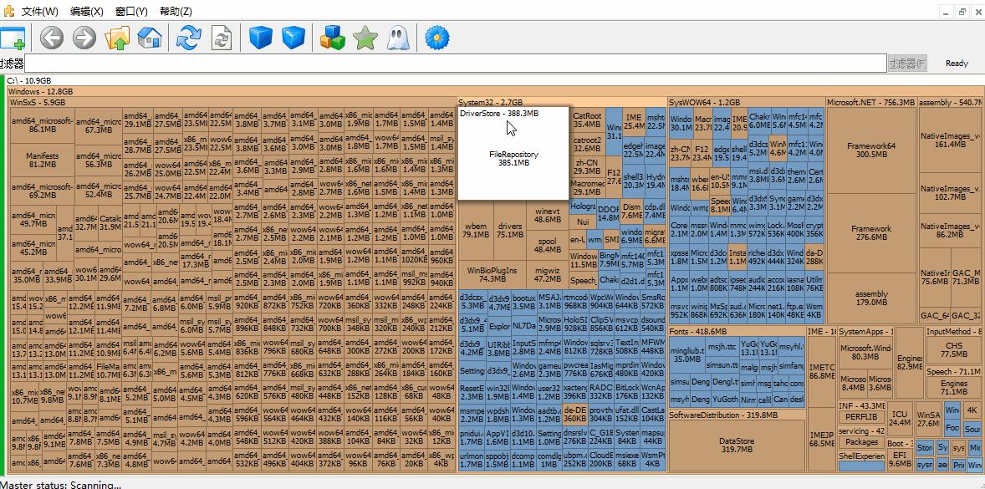Click the blue flower icon
985x489 pixels.
click(437, 38)
